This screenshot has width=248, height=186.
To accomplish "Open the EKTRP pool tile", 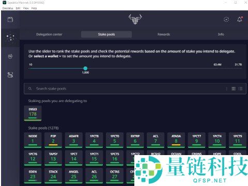I will click(x=135, y=140).
